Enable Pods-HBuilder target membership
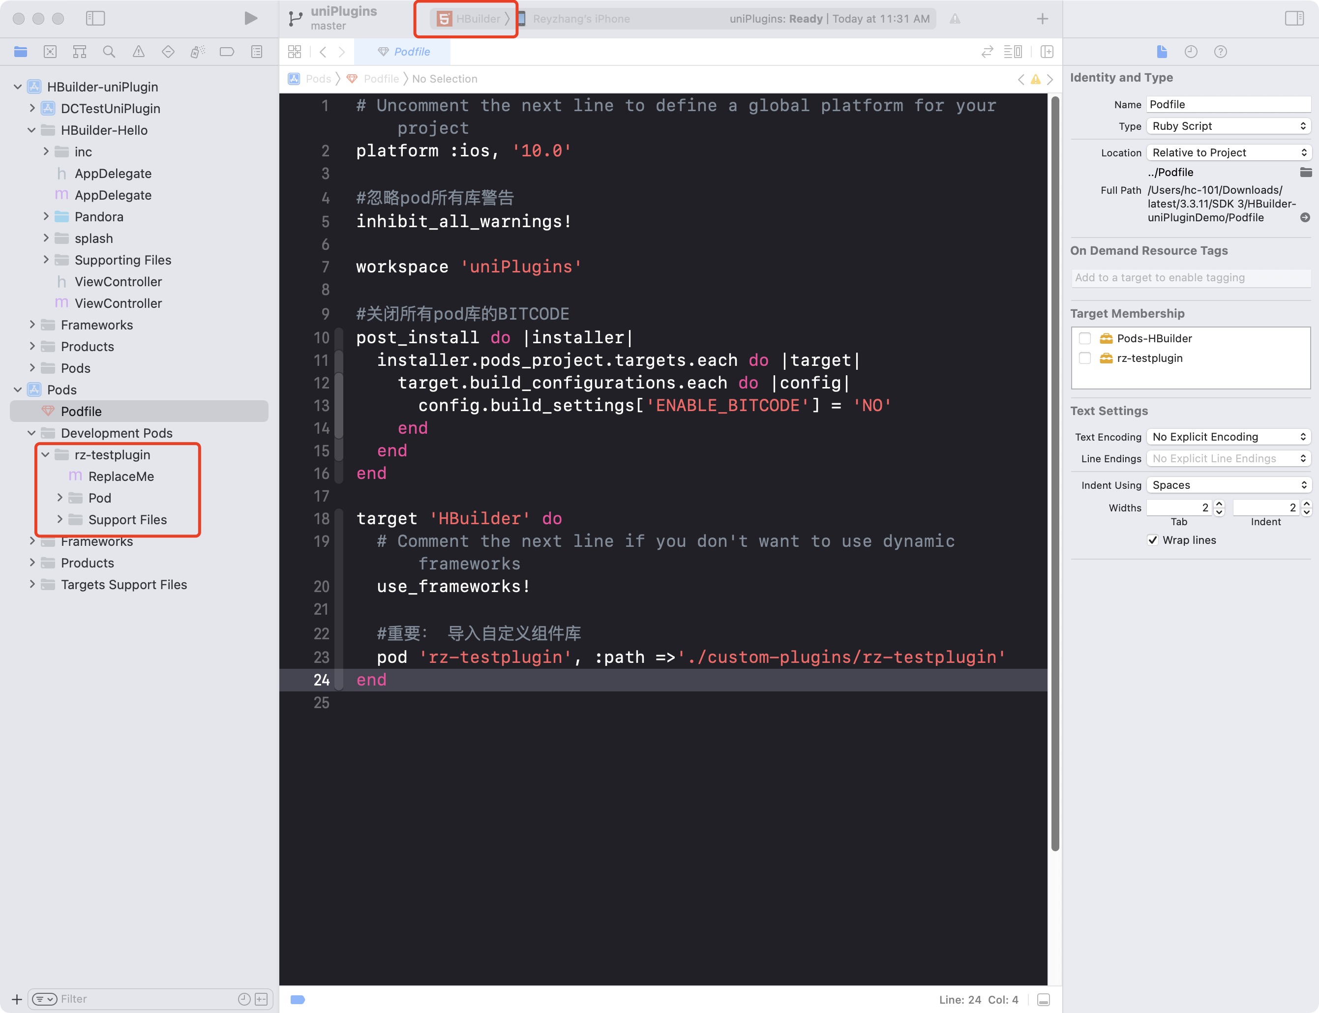This screenshot has height=1013, width=1319. point(1085,338)
